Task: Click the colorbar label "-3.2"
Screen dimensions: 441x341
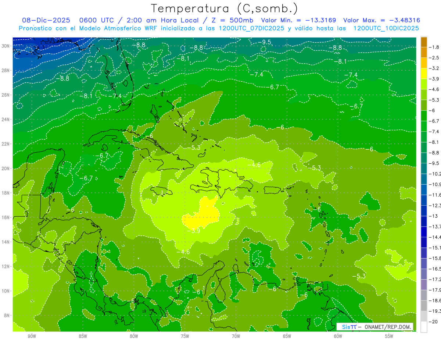Action: point(434,68)
